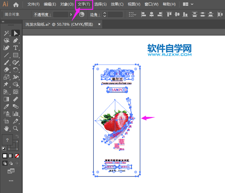Viewport: 225px width, 193px height.
Task: Select the Rotate tool
Action: (x=16, y=70)
